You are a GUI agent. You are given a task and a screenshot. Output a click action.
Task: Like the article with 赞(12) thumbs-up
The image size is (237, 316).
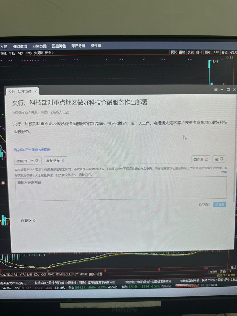pyautogui.click(x=201, y=159)
